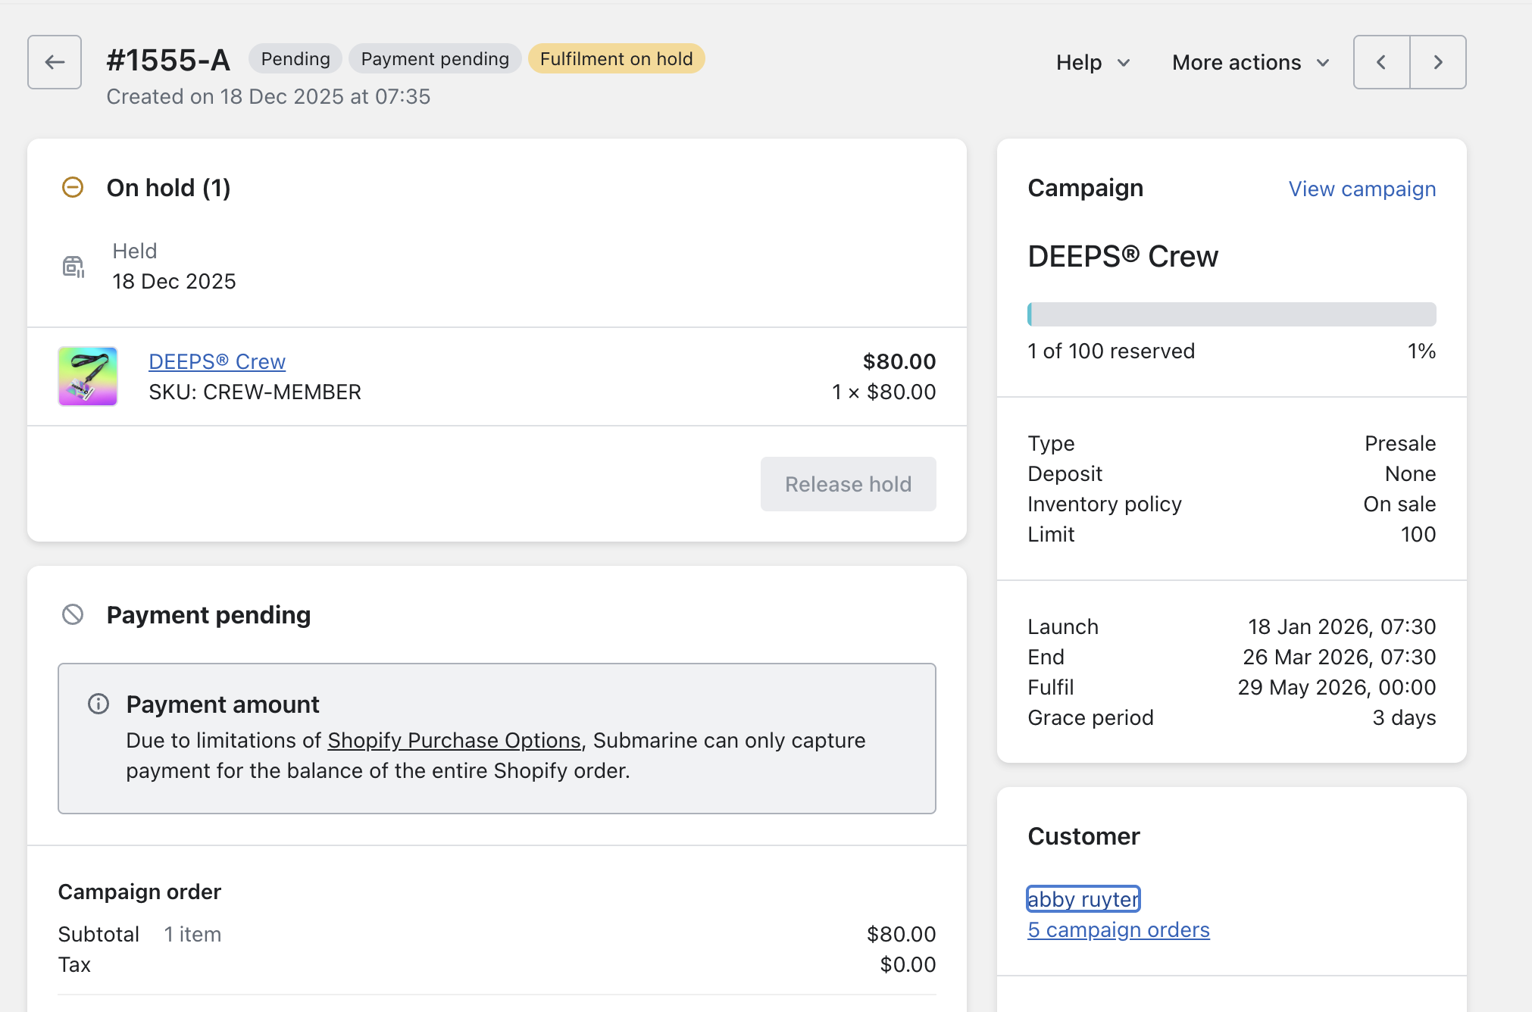Click the held inventory building icon

click(x=73, y=267)
